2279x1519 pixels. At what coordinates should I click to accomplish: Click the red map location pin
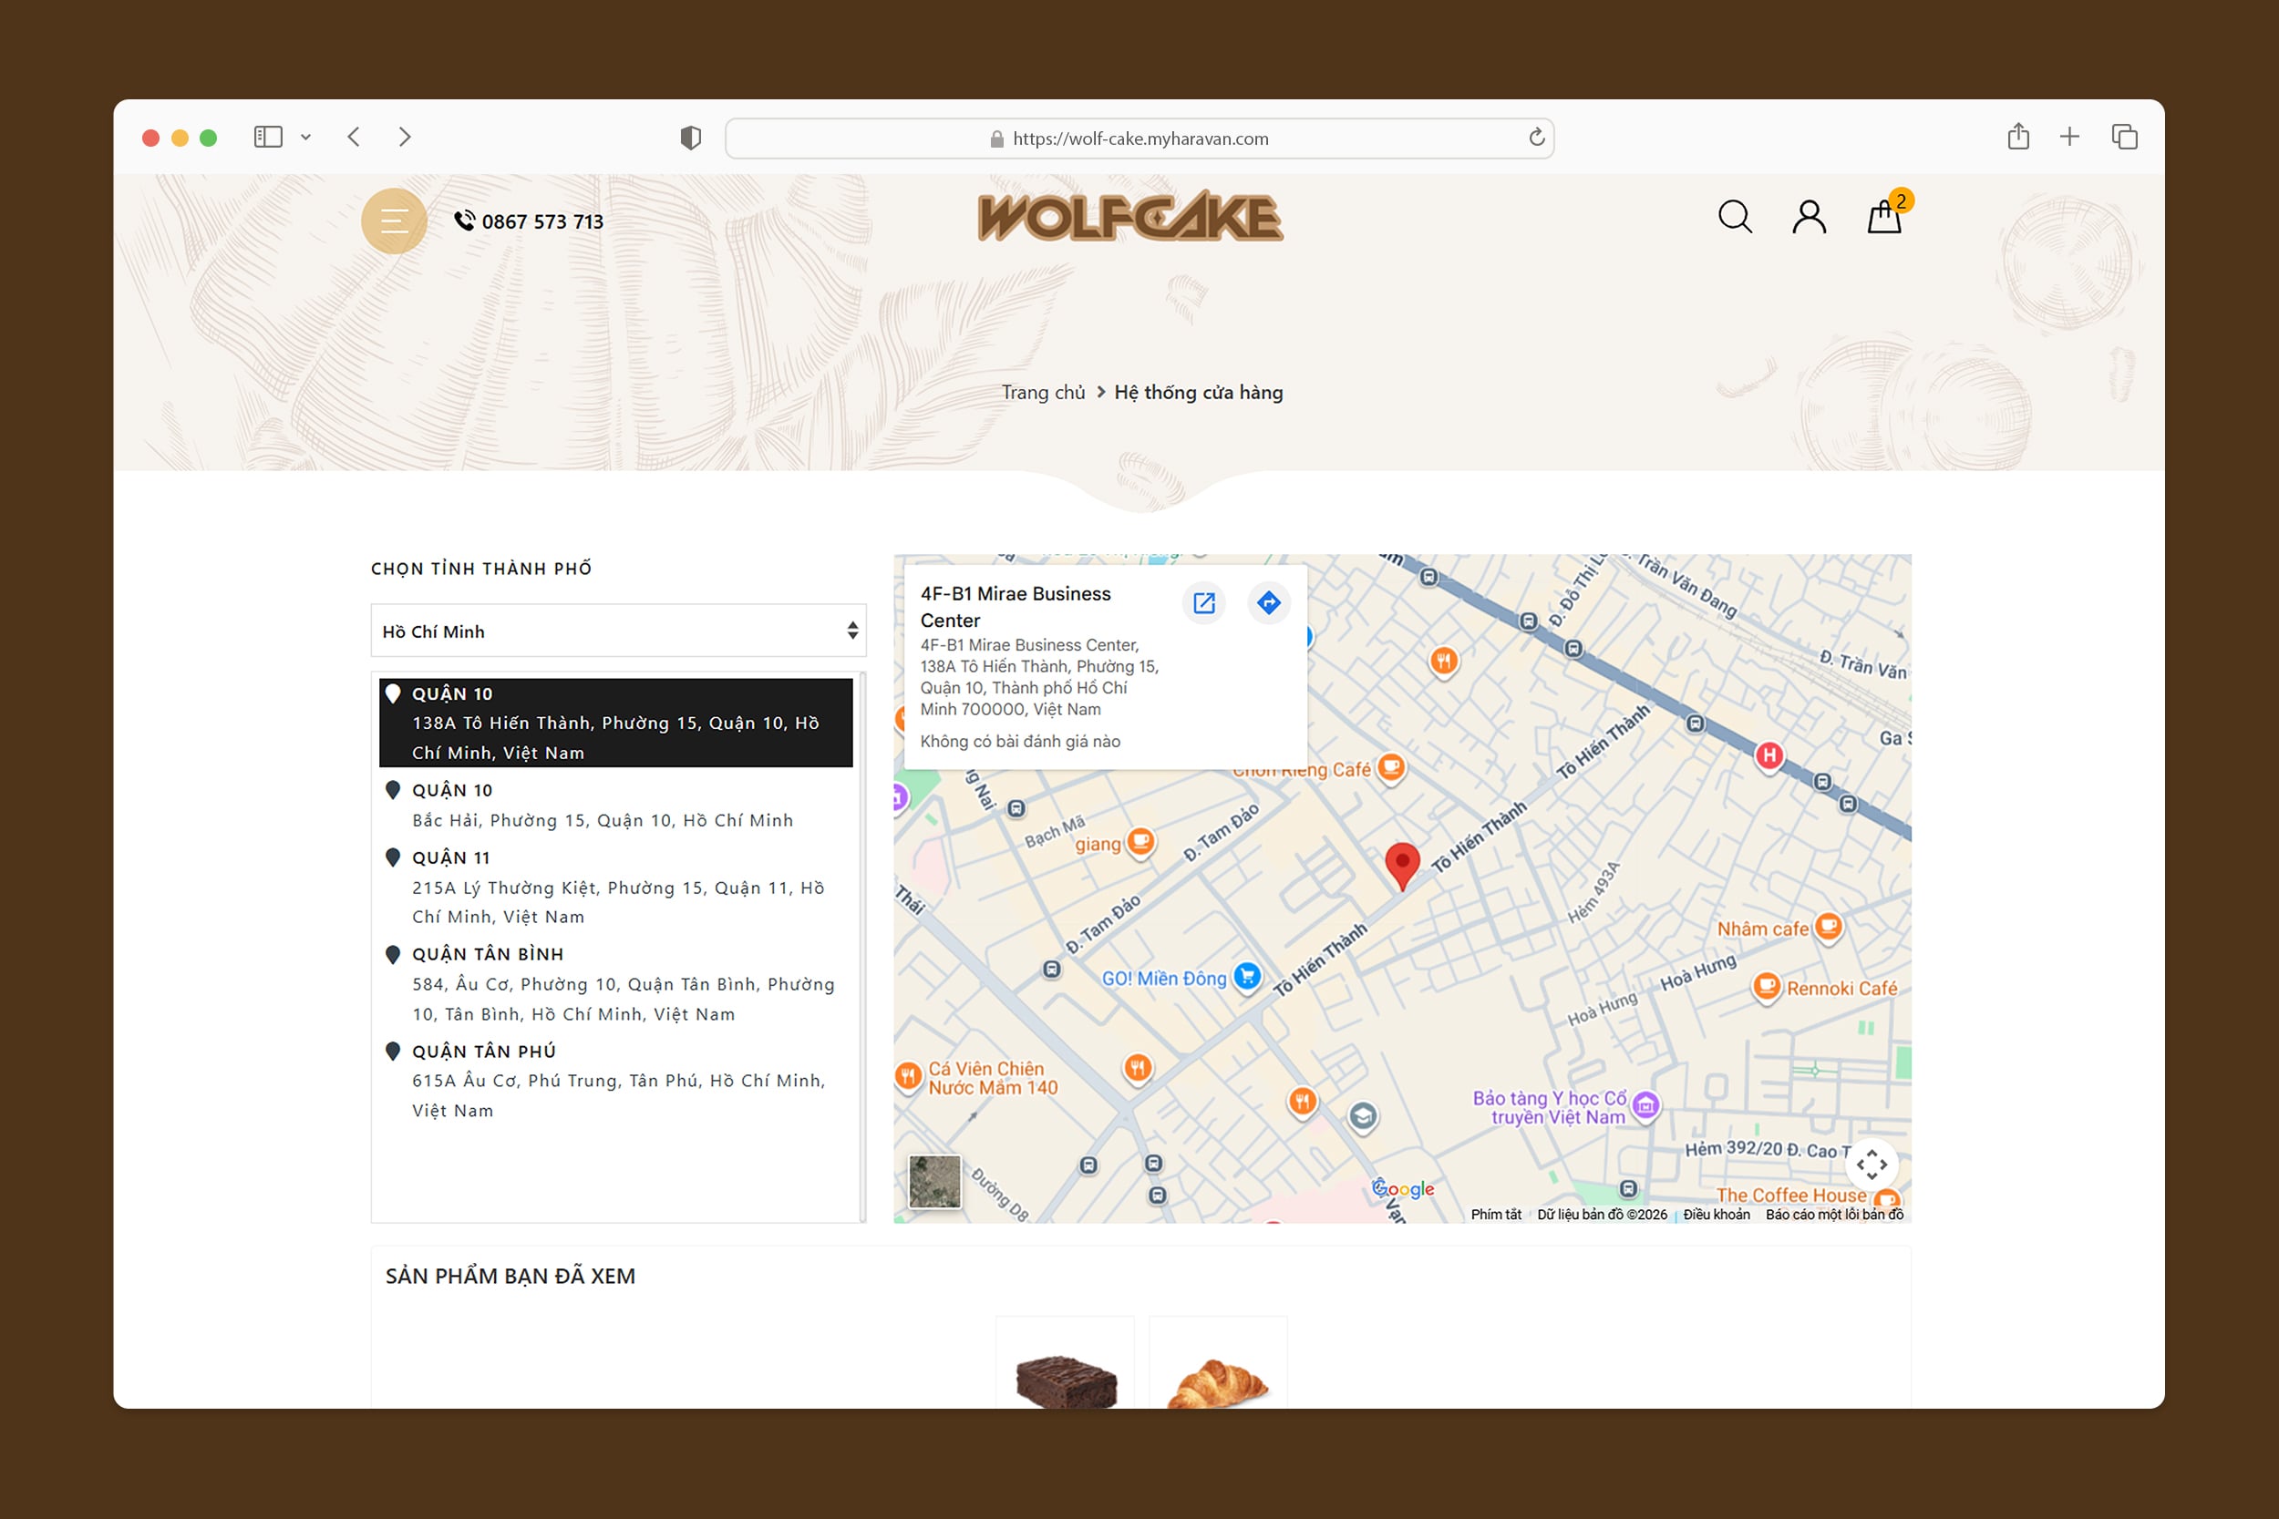click(x=1401, y=863)
